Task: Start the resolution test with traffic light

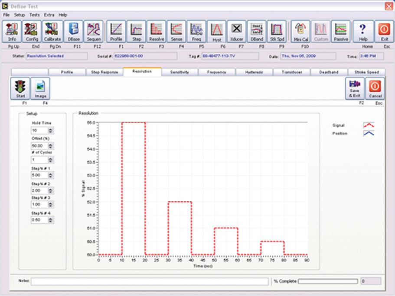Action: pos(20,88)
